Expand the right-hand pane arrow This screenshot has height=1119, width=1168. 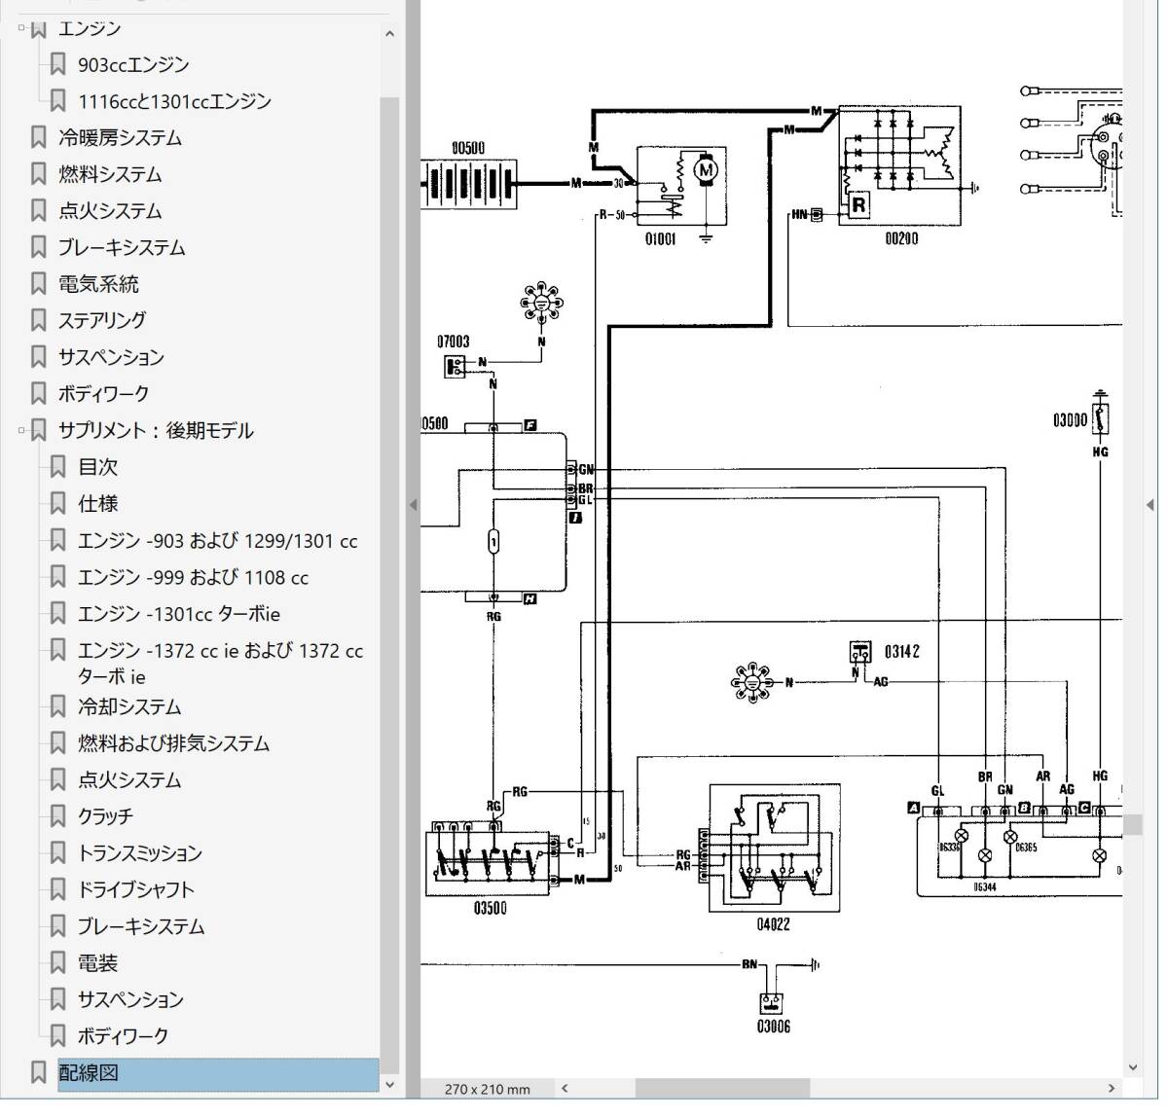coord(1150,505)
